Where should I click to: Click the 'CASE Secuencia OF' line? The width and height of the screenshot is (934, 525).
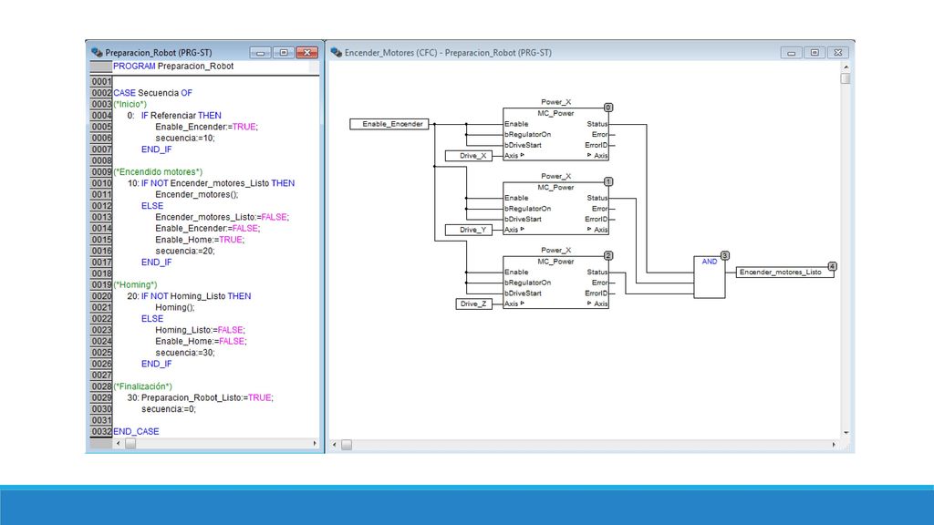coord(152,93)
